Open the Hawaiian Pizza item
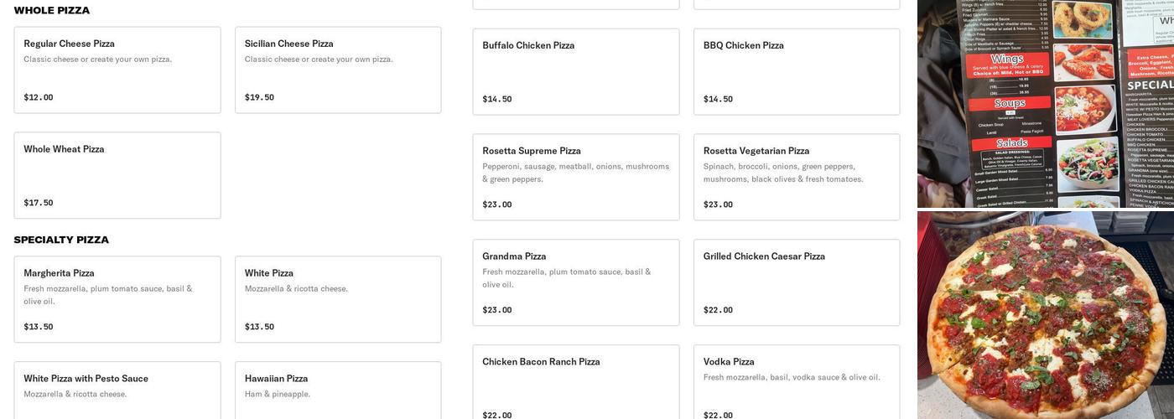This screenshot has height=419, width=1174. tap(338, 390)
